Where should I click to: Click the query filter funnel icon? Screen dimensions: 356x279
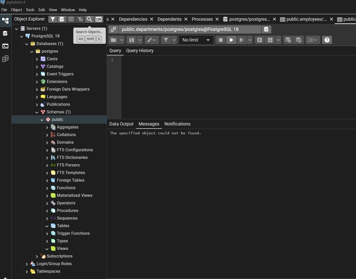click(166, 40)
